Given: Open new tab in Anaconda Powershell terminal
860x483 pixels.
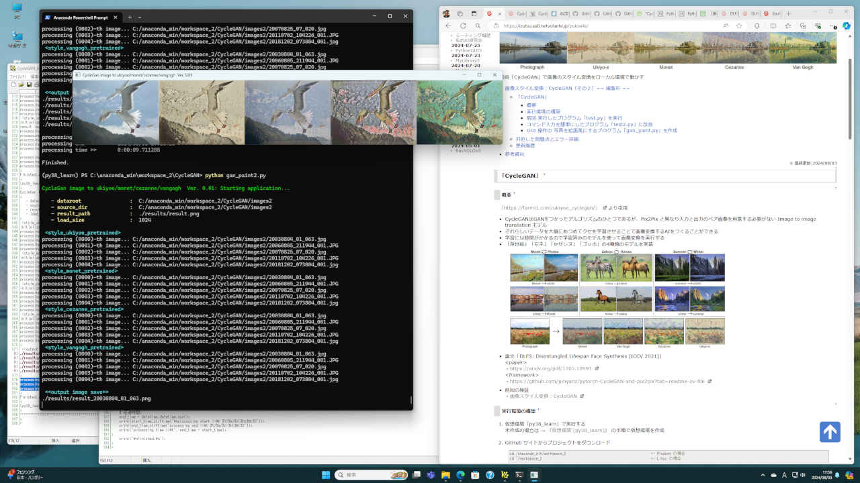Looking at the screenshot, I should point(130,17).
